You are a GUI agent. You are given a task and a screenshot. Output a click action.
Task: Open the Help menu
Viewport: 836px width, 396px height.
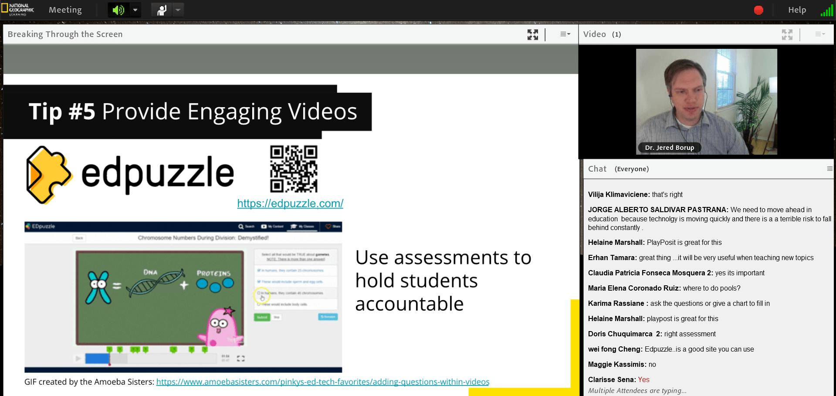tap(797, 10)
